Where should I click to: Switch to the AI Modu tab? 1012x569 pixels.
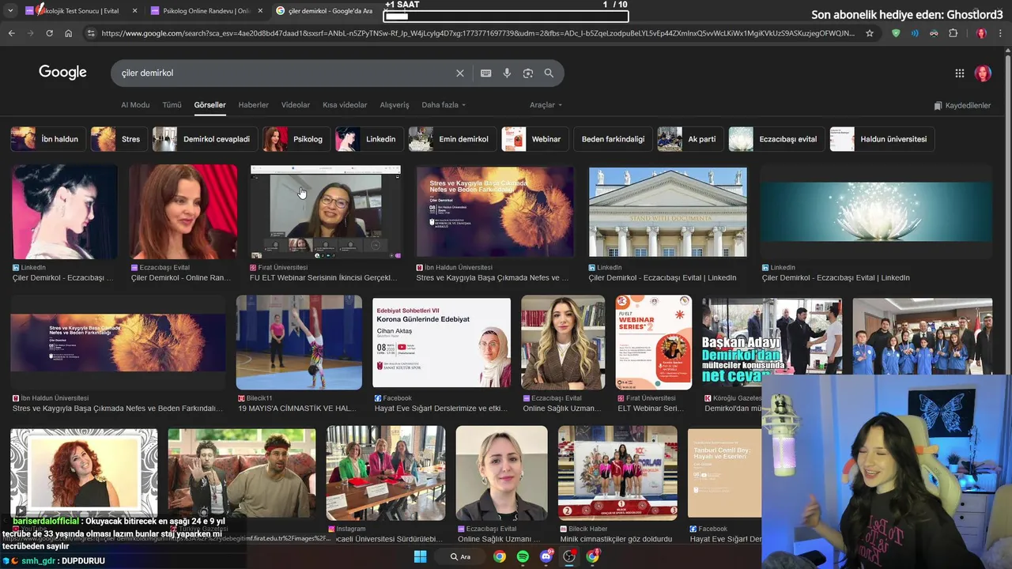135,105
